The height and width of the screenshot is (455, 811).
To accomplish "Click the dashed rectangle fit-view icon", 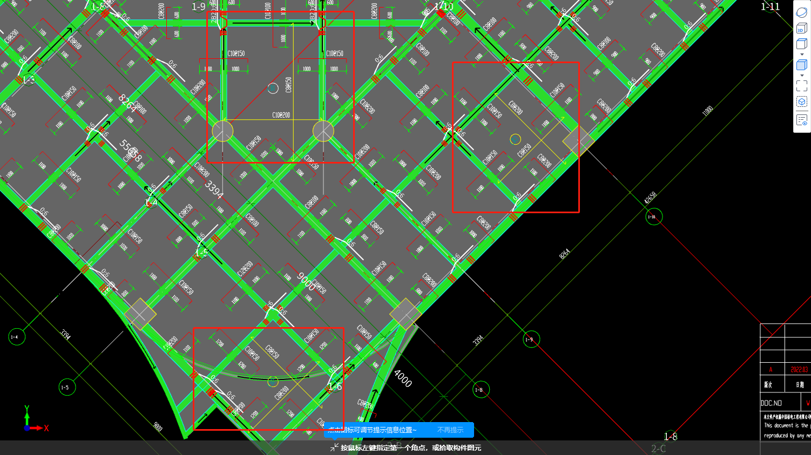I will coord(802,85).
